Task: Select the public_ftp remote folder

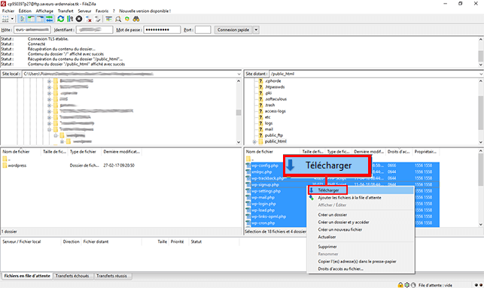Action: click(x=273, y=135)
